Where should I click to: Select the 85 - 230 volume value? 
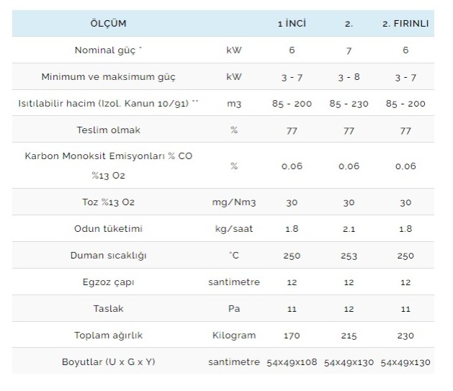click(x=349, y=104)
